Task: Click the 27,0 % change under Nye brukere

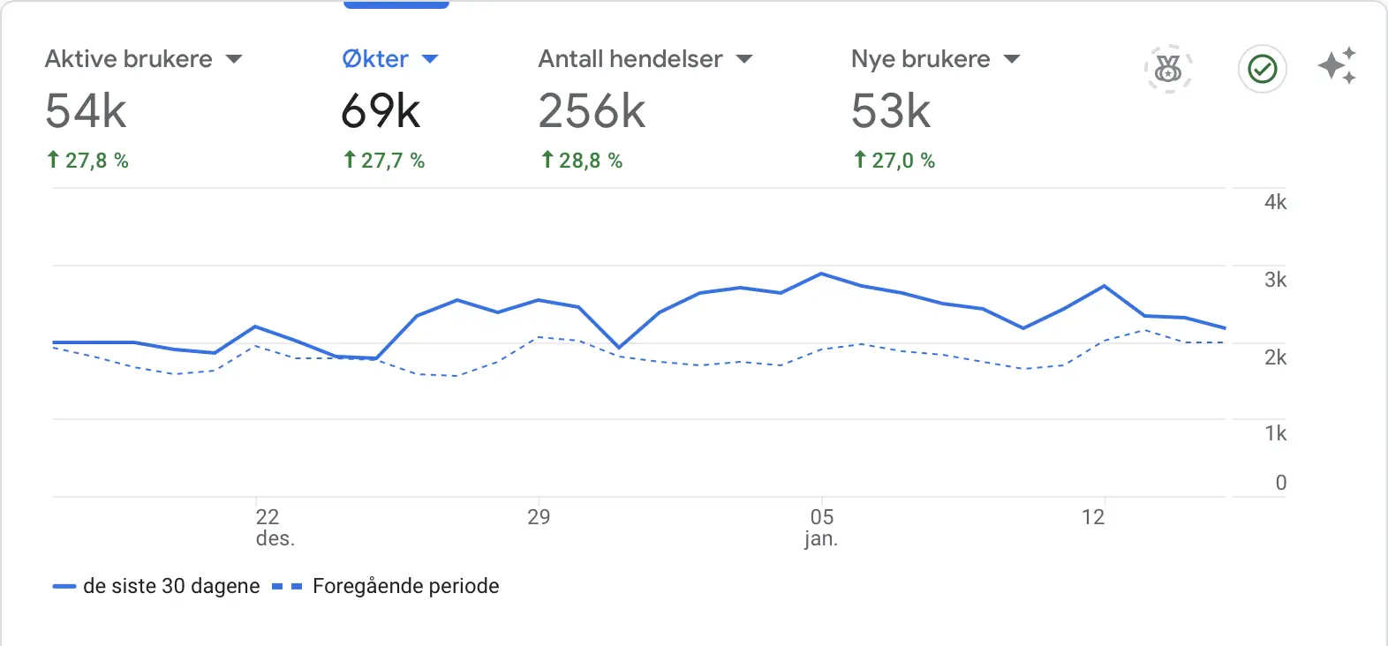Action: click(894, 160)
